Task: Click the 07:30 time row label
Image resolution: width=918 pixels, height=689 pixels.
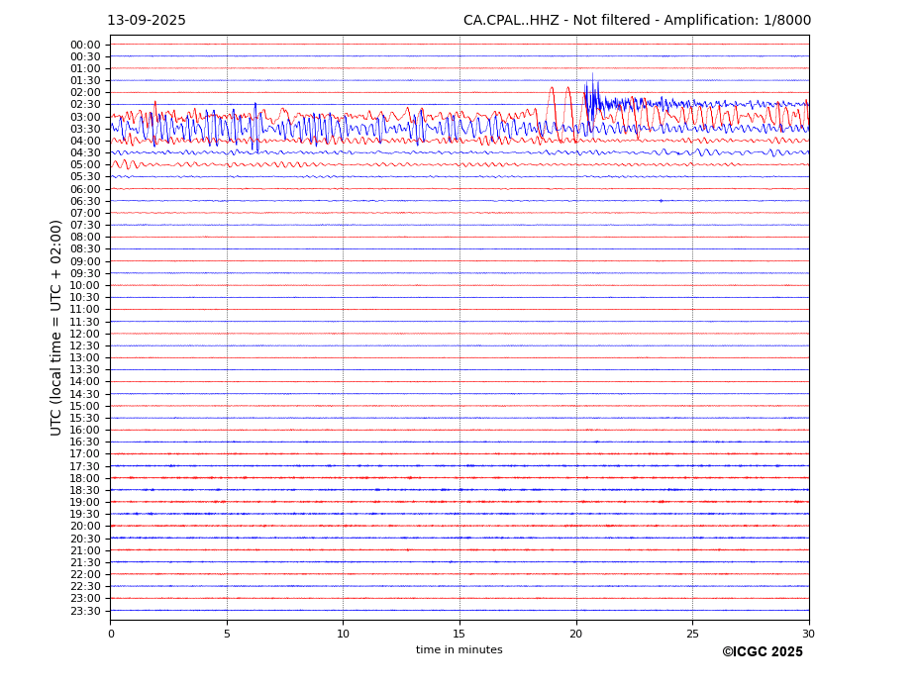Action: (x=85, y=226)
